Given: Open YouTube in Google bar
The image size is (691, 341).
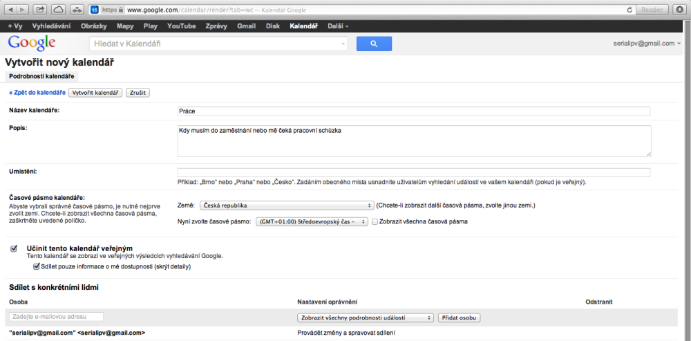Looking at the screenshot, I should click(x=182, y=26).
